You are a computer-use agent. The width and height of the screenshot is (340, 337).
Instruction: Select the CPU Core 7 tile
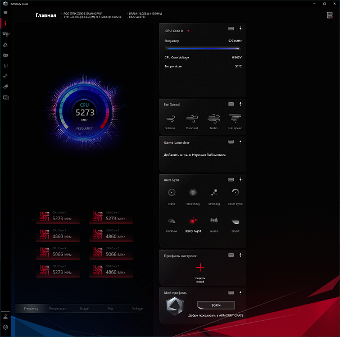point(111,270)
